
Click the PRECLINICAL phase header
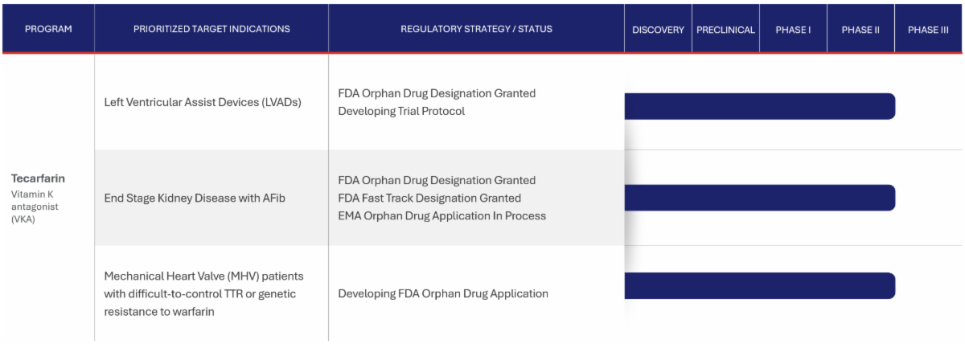click(725, 30)
